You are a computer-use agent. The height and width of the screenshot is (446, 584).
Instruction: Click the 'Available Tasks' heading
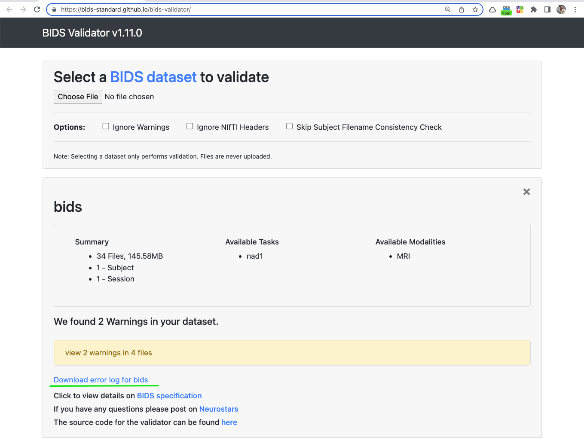(252, 242)
